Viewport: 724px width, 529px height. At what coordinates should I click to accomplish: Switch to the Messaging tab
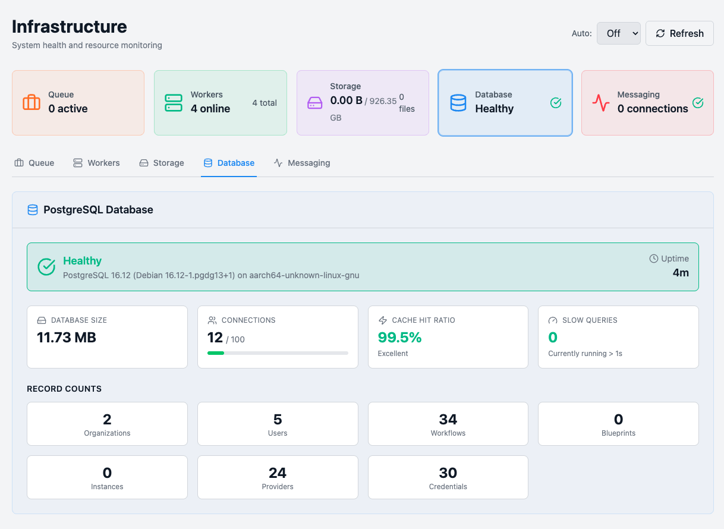click(x=302, y=162)
